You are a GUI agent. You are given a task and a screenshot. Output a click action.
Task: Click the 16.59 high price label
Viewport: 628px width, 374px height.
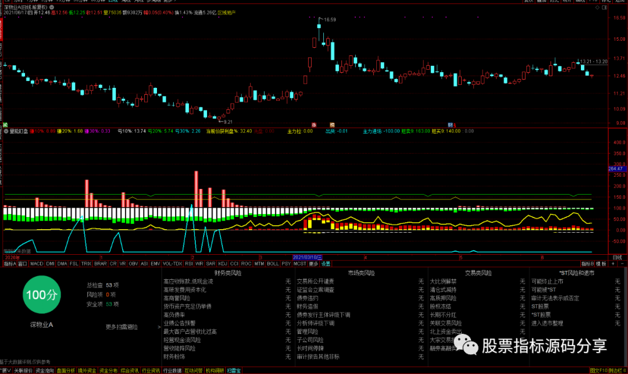coord(330,20)
